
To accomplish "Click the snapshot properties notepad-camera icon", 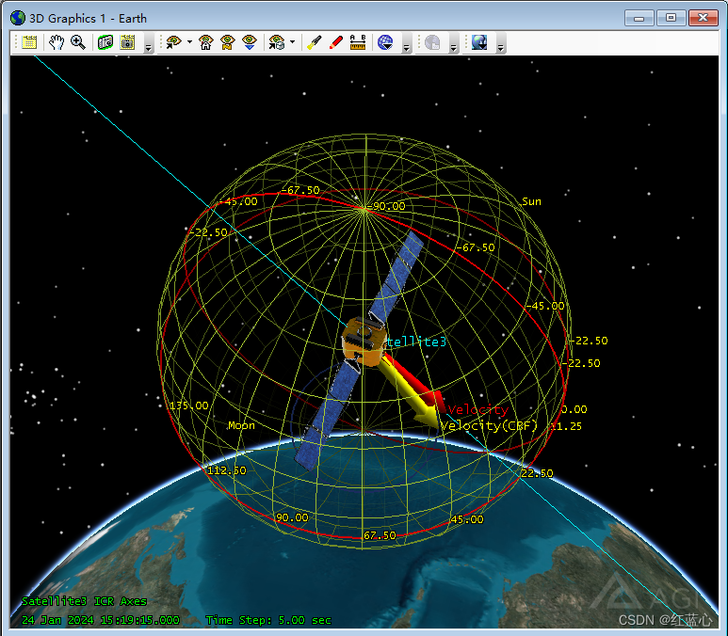I will [x=127, y=42].
